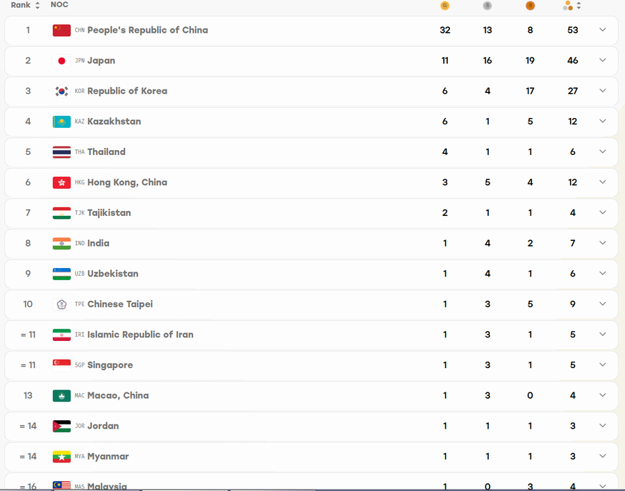625x491 pixels.
Task: Click the Chinese Taipei emblem icon
Action: [61, 304]
